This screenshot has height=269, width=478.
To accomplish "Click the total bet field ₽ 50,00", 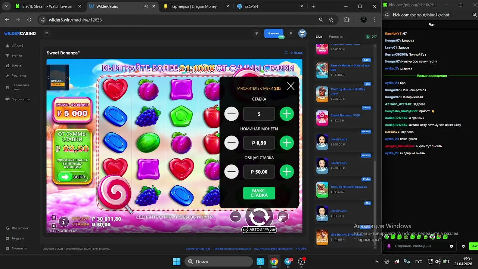I will click(259, 172).
